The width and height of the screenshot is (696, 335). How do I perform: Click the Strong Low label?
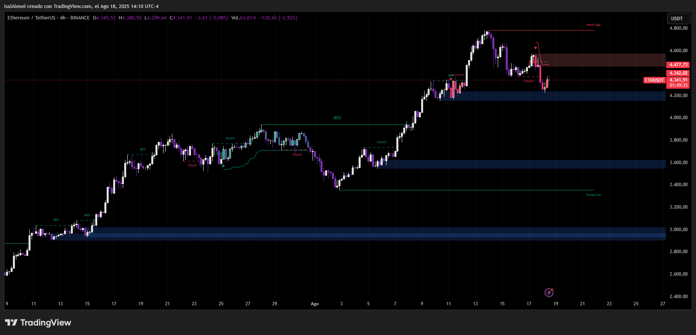pos(593,195)
